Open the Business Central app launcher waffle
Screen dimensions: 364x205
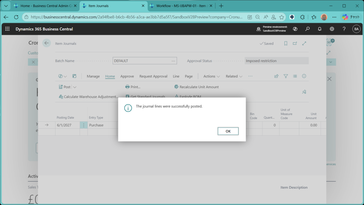click(x=7, y=29)
